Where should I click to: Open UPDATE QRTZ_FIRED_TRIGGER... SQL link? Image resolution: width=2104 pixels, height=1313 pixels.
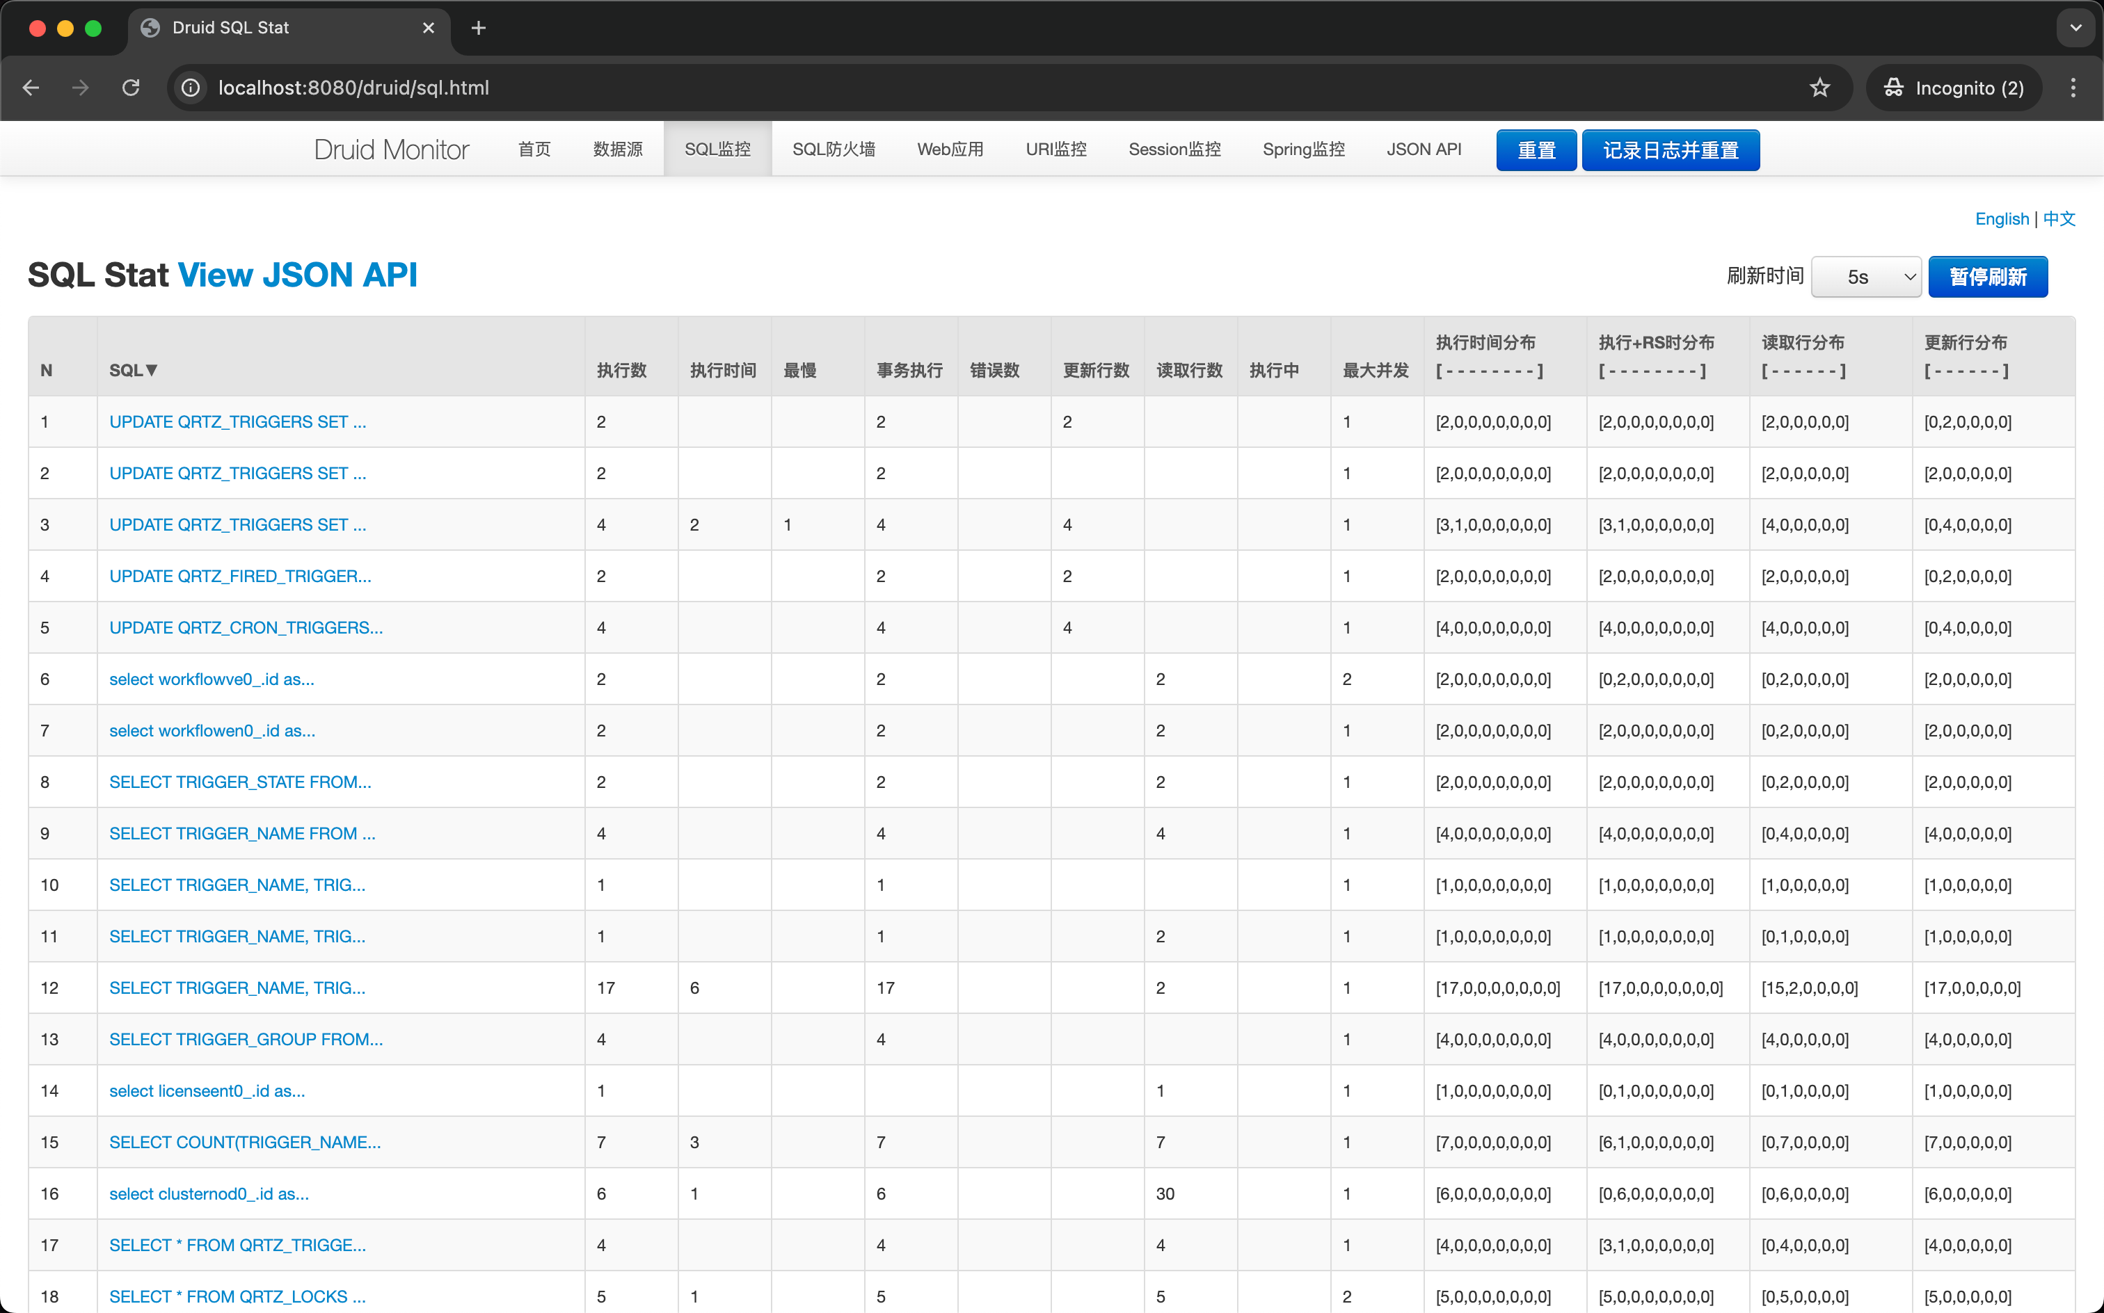coord(241,576)
